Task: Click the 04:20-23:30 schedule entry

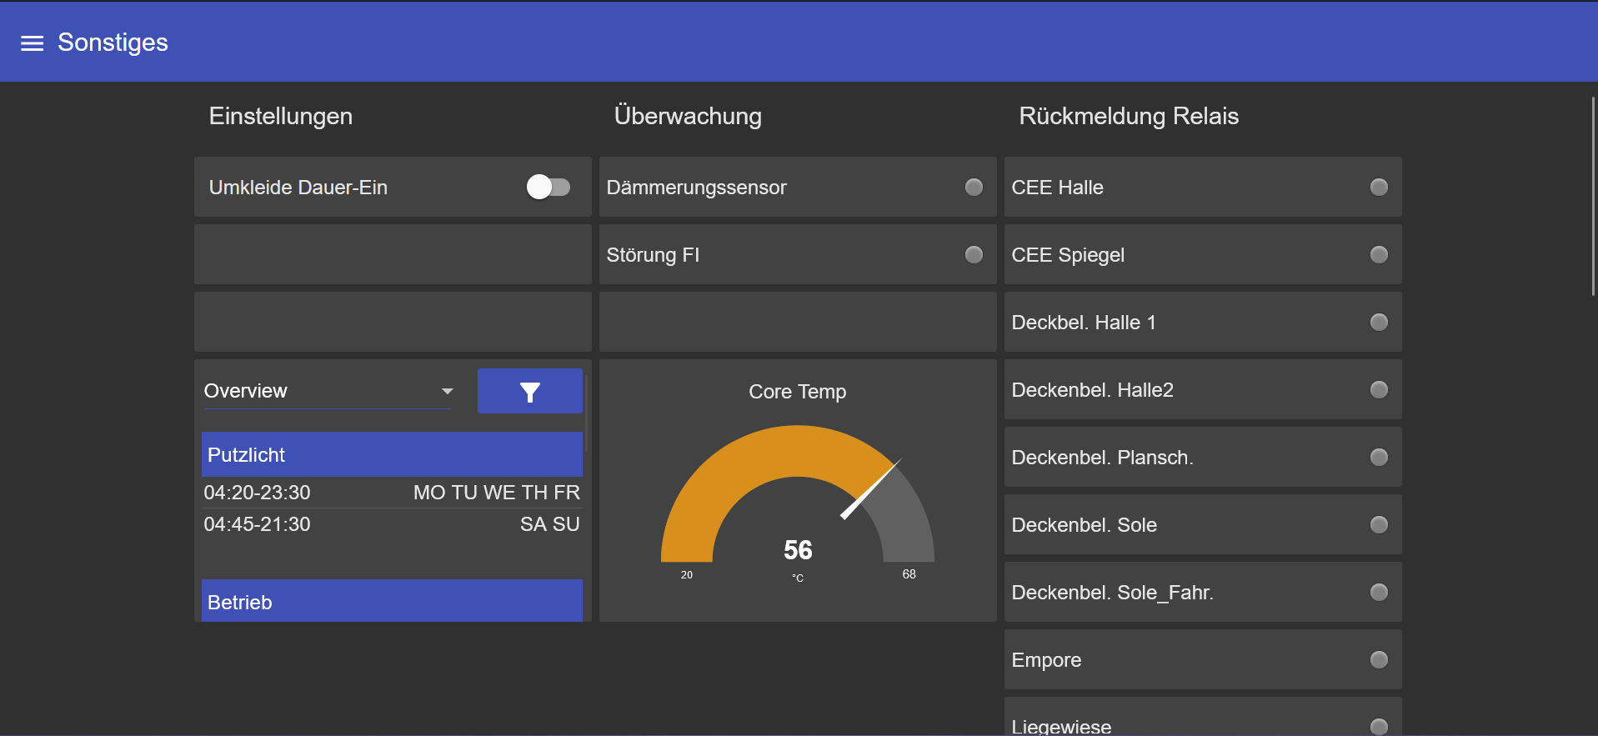Action: coord(392,493)
